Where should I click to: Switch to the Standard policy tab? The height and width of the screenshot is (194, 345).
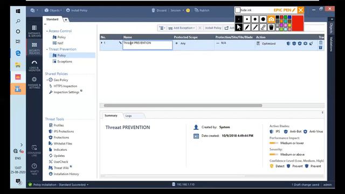tap(52, 19)
